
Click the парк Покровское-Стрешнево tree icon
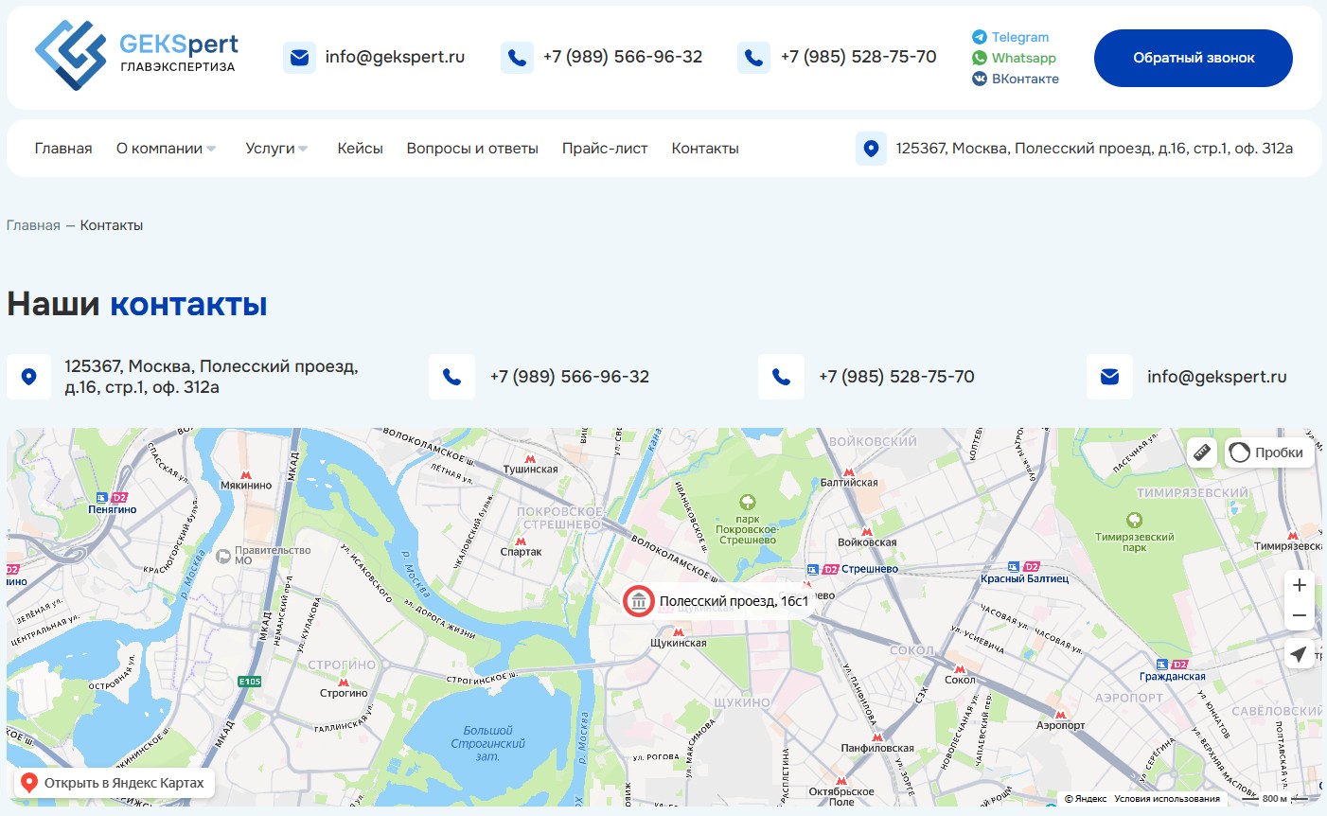pyautogui.click(x=748, y=503)
